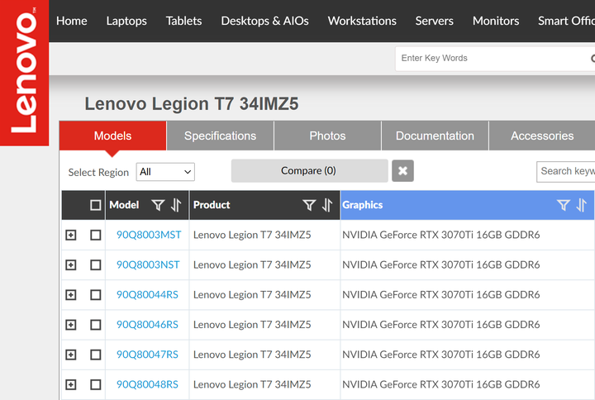Check the box for model 90Q8003NST
Viewport: 595px width, 400px height.
(96, 265)
